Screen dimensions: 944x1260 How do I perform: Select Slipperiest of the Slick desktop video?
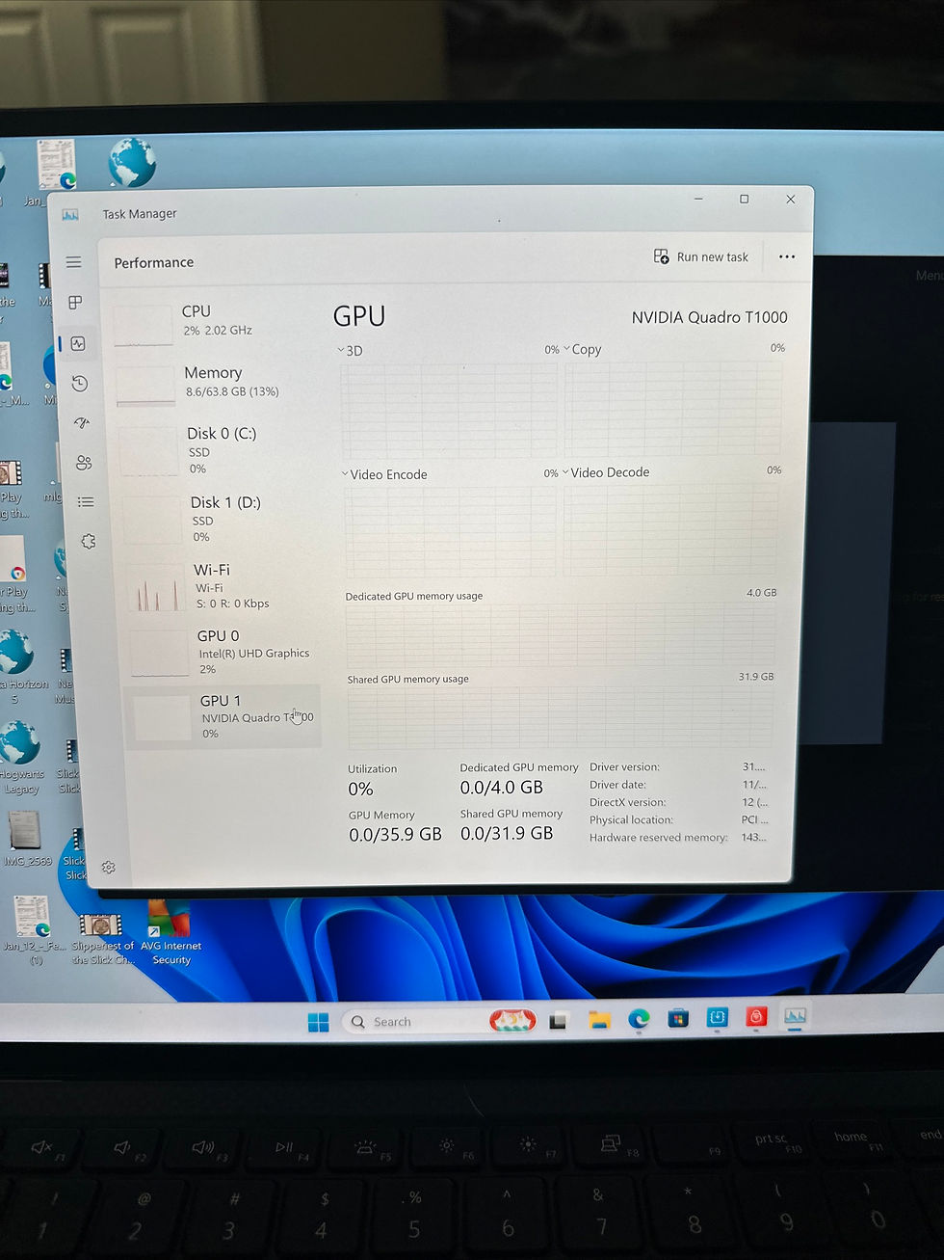[x=101, y=939]
